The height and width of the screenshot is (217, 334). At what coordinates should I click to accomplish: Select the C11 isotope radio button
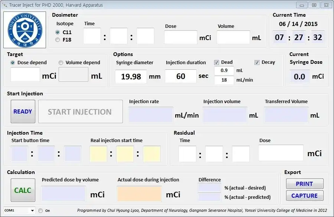coord(58,32)
